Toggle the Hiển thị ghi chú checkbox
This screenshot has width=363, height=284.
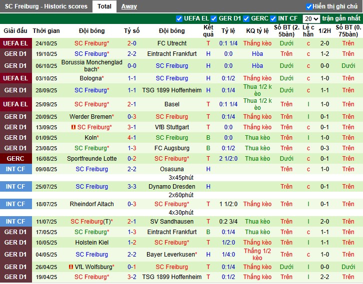(309, 6)
